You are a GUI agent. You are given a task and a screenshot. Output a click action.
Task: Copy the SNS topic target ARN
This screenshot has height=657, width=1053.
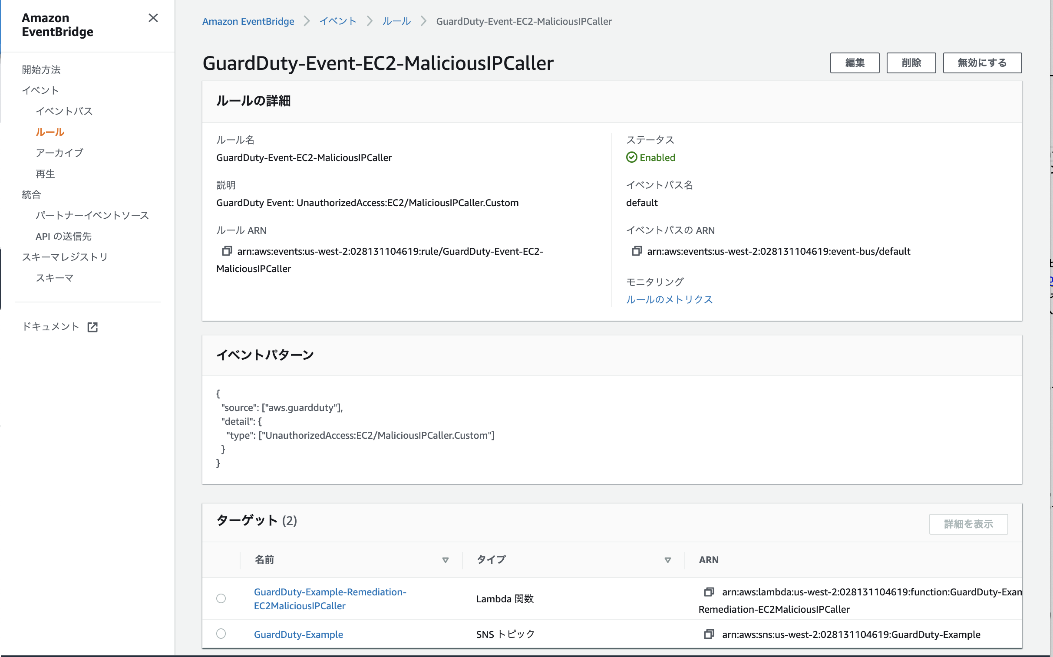pyautogui.click(x=709, y=634)
